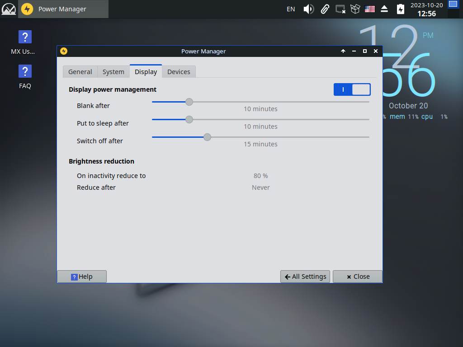Open Help for Power Manager
The width and height of the screenshot is (463, 347).
click(x=82, y=277)
